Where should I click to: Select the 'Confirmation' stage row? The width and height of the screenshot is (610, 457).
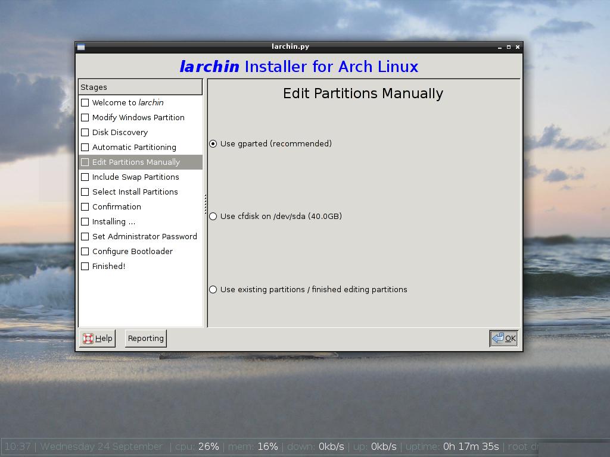pyautogui.click(x=141, y=206)
